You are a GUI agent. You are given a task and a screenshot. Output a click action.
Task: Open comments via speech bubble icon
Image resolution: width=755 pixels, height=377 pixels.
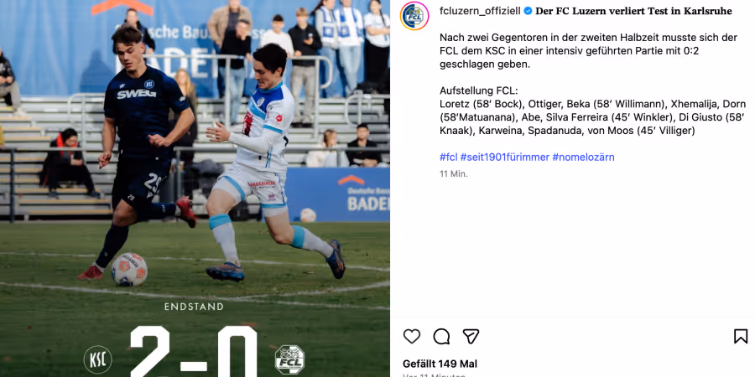[441, 336]
